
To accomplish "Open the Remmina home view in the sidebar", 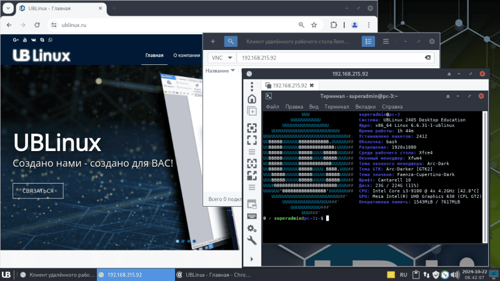I will coord(252,99).
